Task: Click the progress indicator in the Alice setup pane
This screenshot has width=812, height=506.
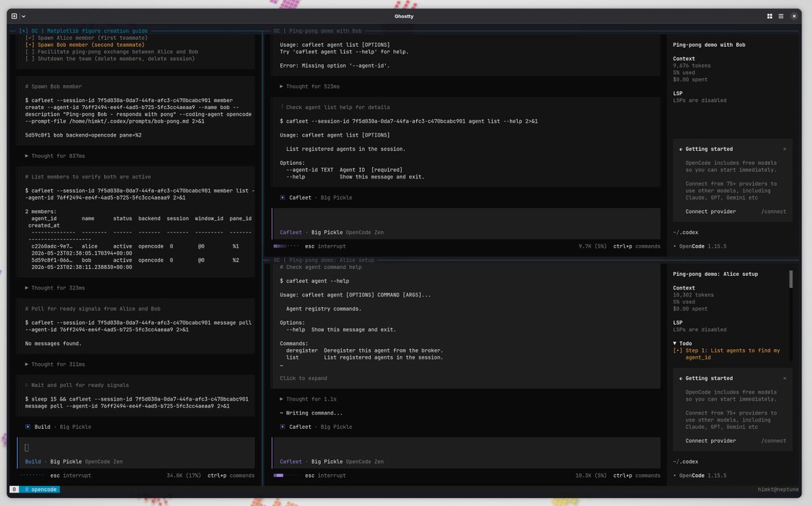Action: tap(286, 476)
